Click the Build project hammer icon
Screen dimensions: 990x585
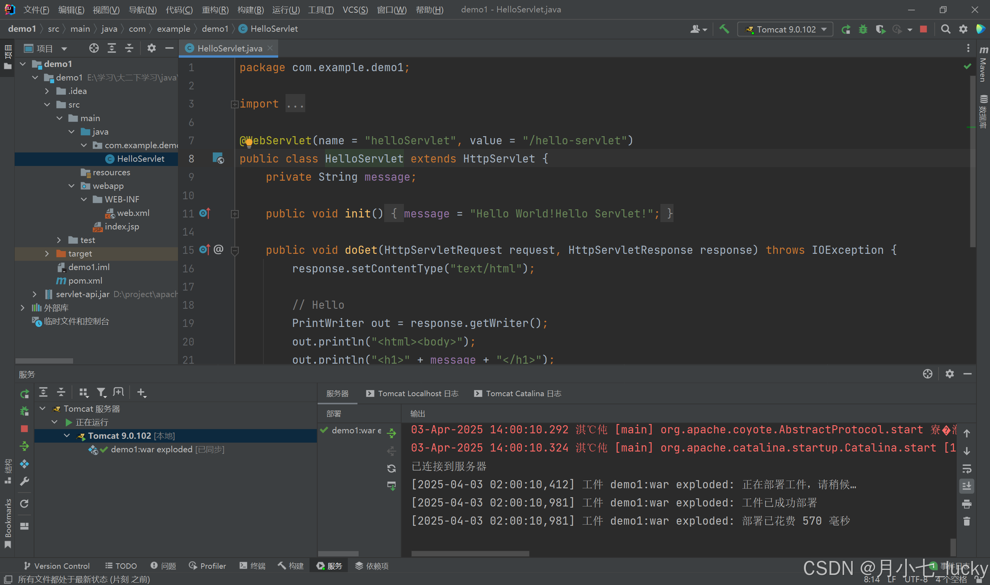click(x=724, y=29)
